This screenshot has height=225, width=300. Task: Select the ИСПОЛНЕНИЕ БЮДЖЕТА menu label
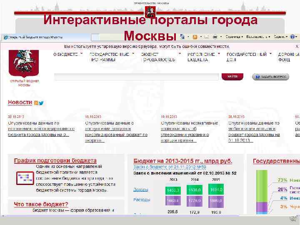201,57
